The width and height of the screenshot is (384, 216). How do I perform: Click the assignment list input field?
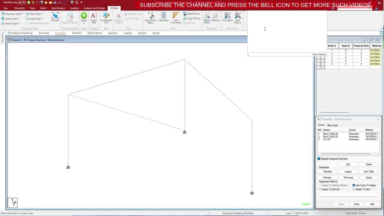(x=348, y=195)
